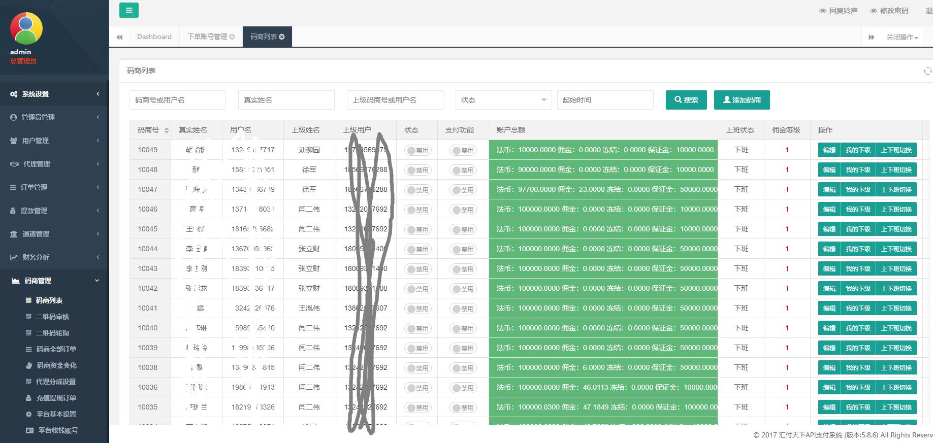
Task: Click the 添加码商 button
Action: click(x=742, y=100)
